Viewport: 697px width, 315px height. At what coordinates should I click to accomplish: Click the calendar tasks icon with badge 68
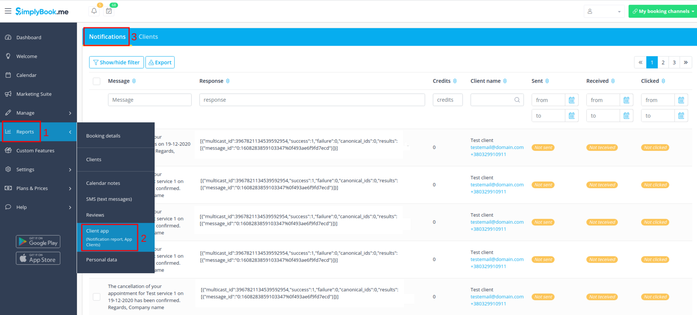(109, 11)
